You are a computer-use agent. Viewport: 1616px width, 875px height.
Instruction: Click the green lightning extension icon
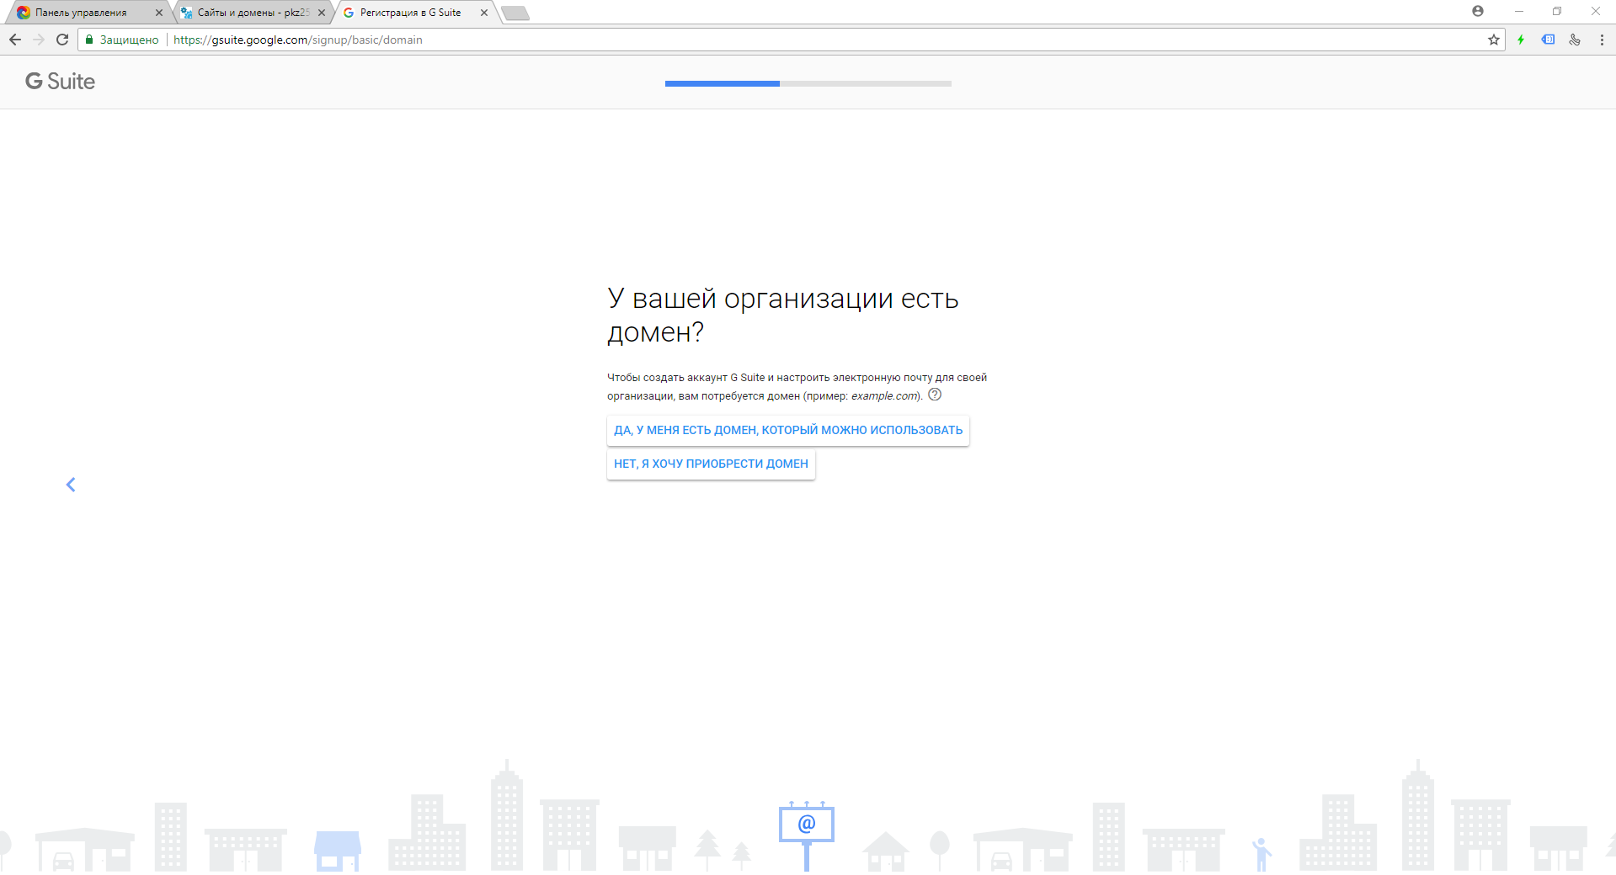[x=1521, y=40]
